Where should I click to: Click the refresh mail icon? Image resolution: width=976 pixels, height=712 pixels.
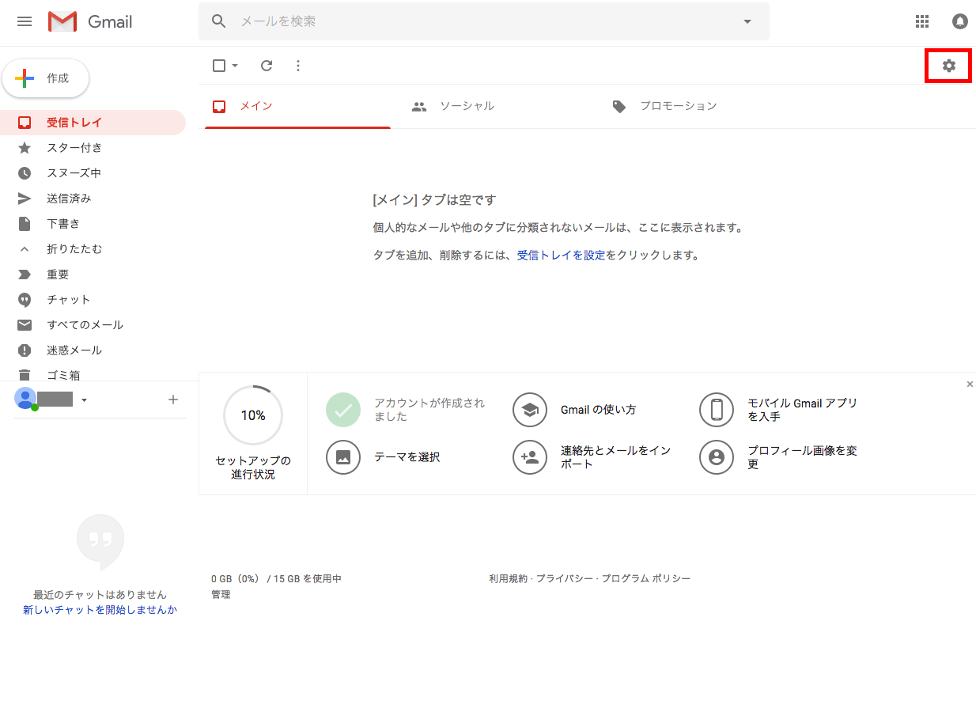click(267, 66)
